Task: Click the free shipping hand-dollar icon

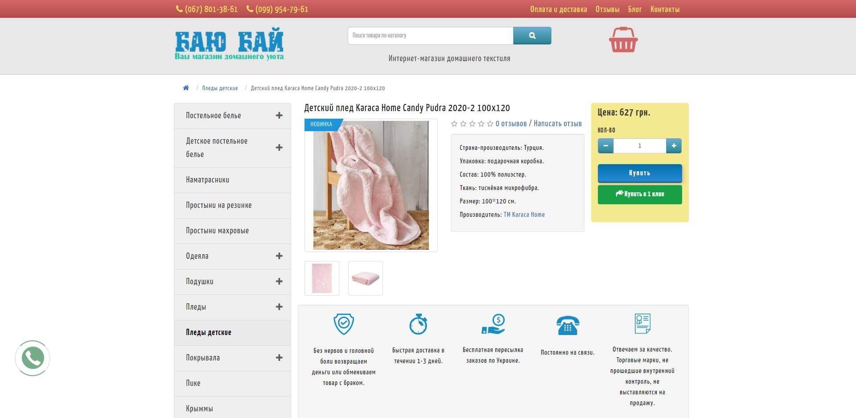Action: 493,324
